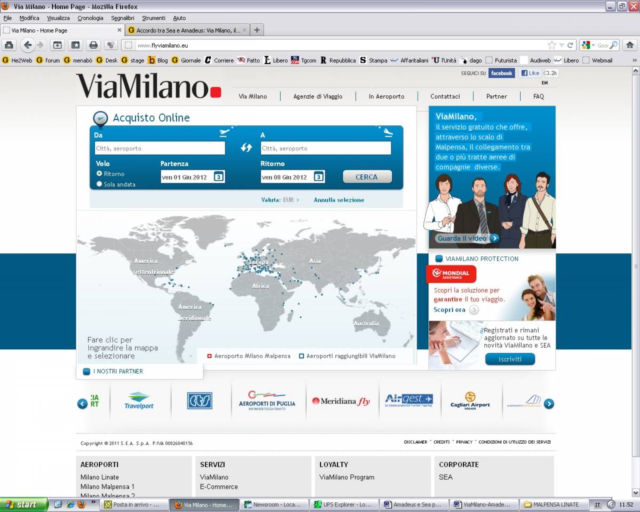Viewport: 640px width, 512px height.
Task: Switch to 'Posta in arrivo' in the taskbar
Action: (134, 504)
